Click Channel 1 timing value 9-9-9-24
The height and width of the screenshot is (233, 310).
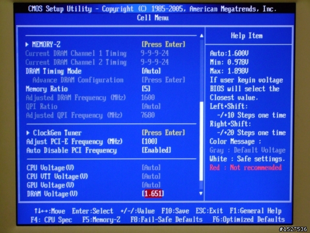point(155,53)
